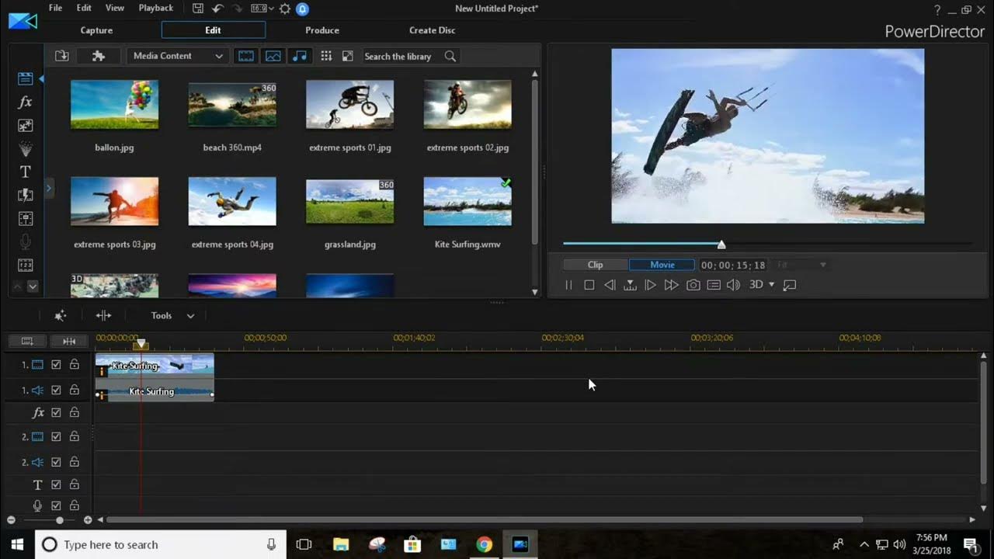Select the Kite Surfing video clip on timeline
The height and width of the screenshot is (559, 994).
(x=155, y=365)
